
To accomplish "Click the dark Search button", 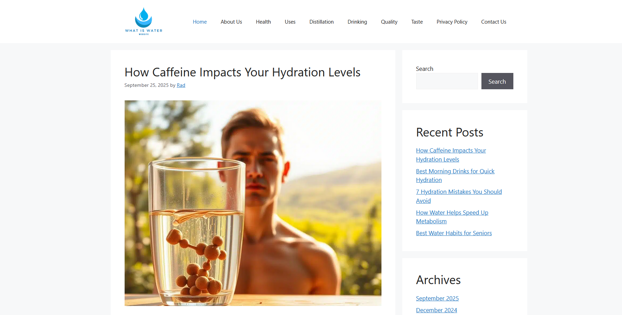I will (x=497, y=81).
